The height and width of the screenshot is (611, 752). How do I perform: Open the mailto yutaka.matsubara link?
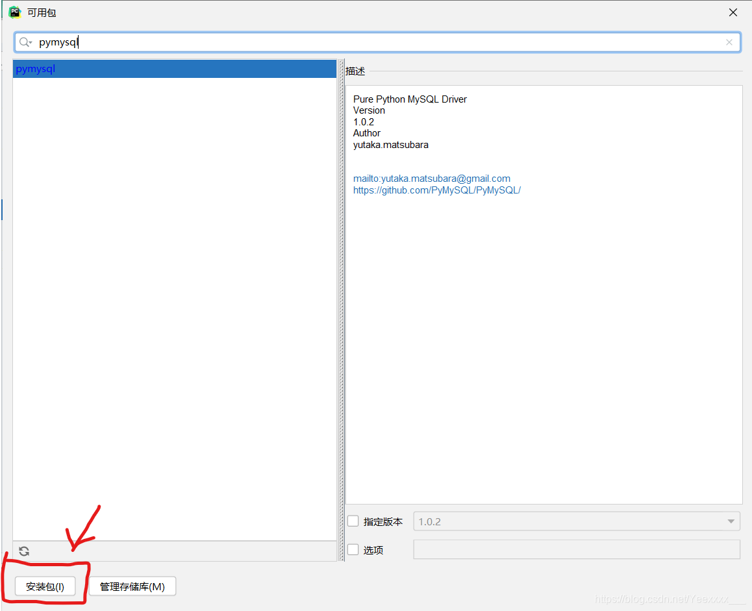click(432, 179)
